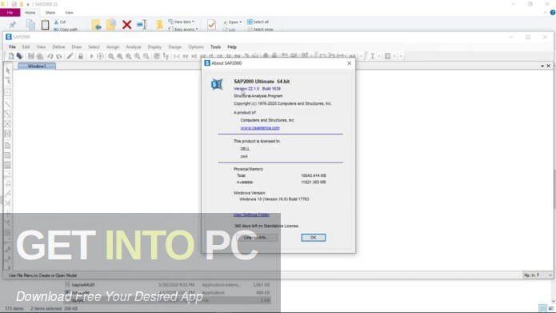556x313 pixels.
Task: Click the License Info button
Action: [256, 238]
